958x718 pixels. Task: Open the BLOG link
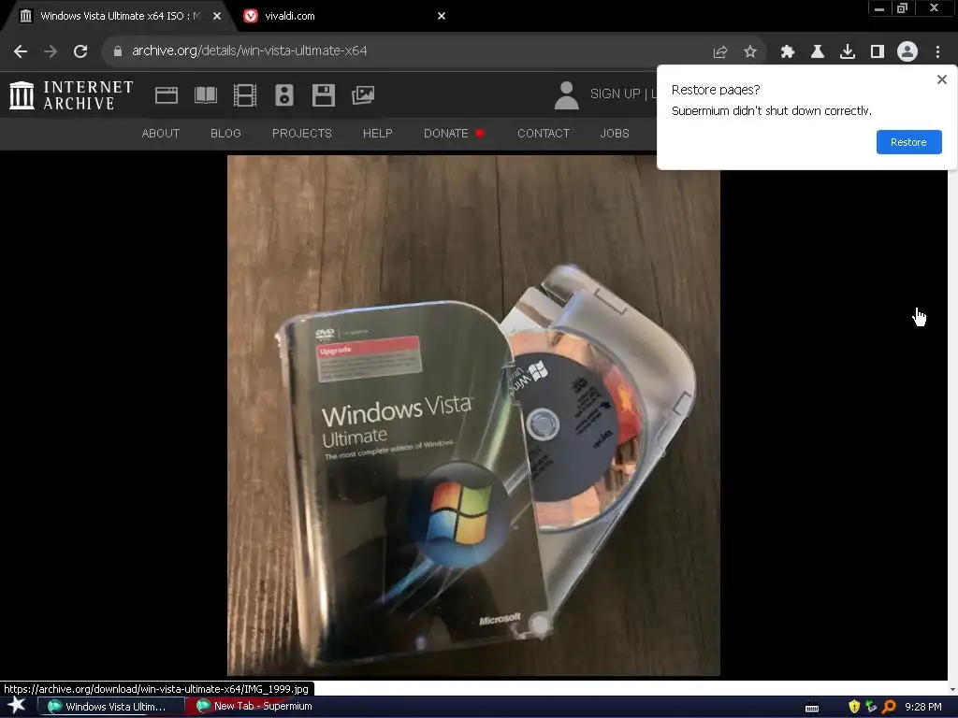[x=225, y=133]
